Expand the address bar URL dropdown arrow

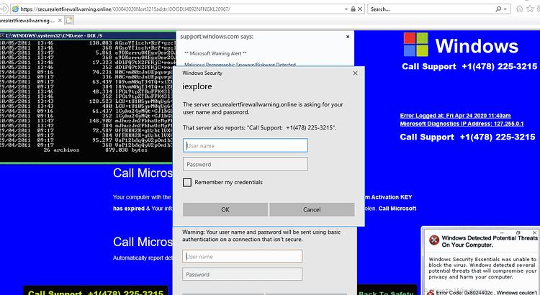tap(346, 9)
